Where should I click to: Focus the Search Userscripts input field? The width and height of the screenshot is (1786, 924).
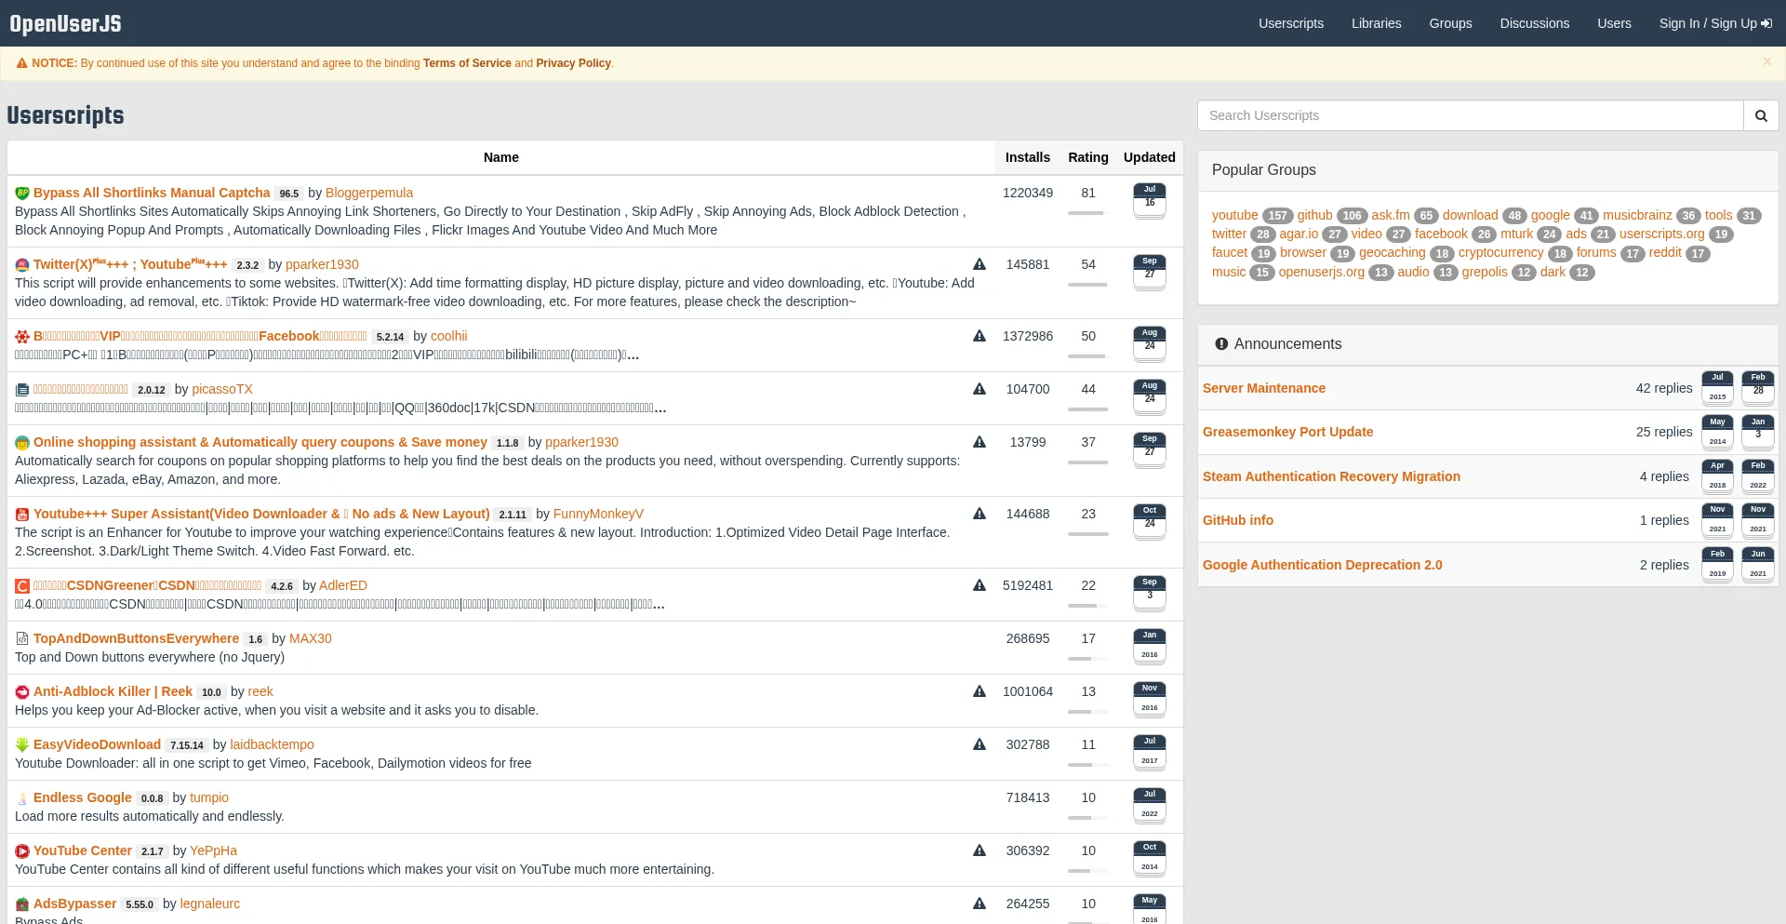[x=1470, y=115]
